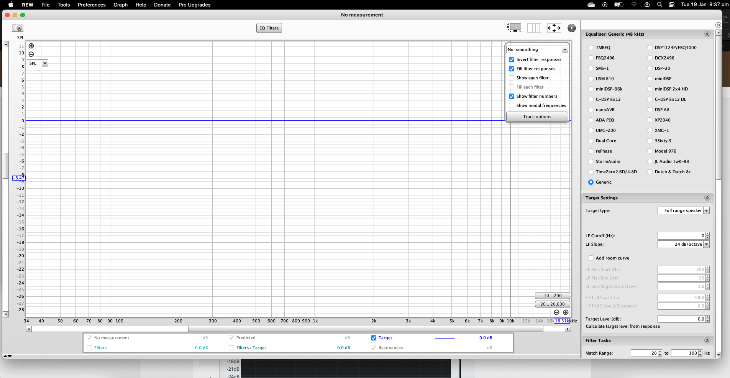Image resolution: width=730 pixels, height=378 pixels.
Task: Collapse the Target Settings section
Action: (707, 198)
